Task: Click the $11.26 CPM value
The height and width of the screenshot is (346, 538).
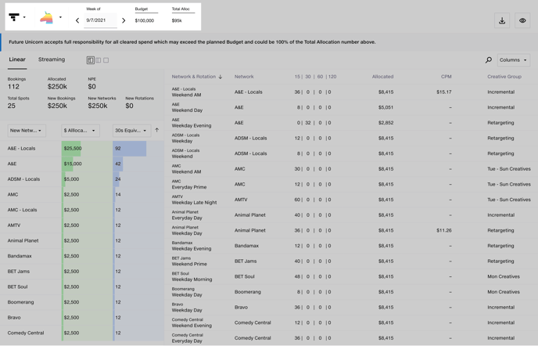Action: (x=444, y=231)
